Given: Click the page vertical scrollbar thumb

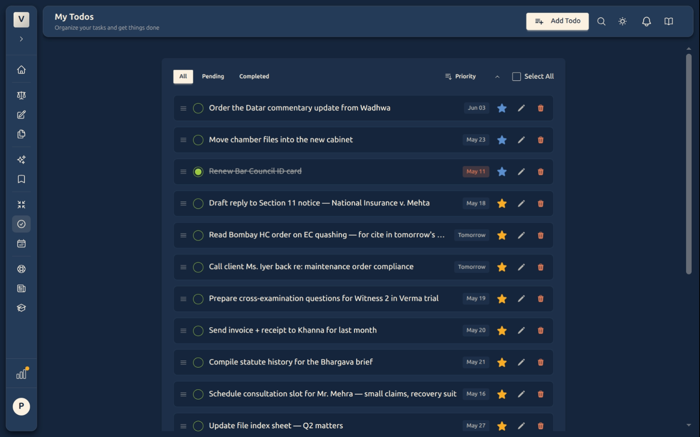Looking at the screenshot, I should [688, 164].
